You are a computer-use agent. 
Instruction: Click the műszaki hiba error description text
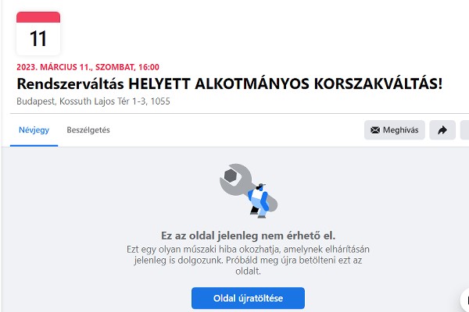pos(248,260)
